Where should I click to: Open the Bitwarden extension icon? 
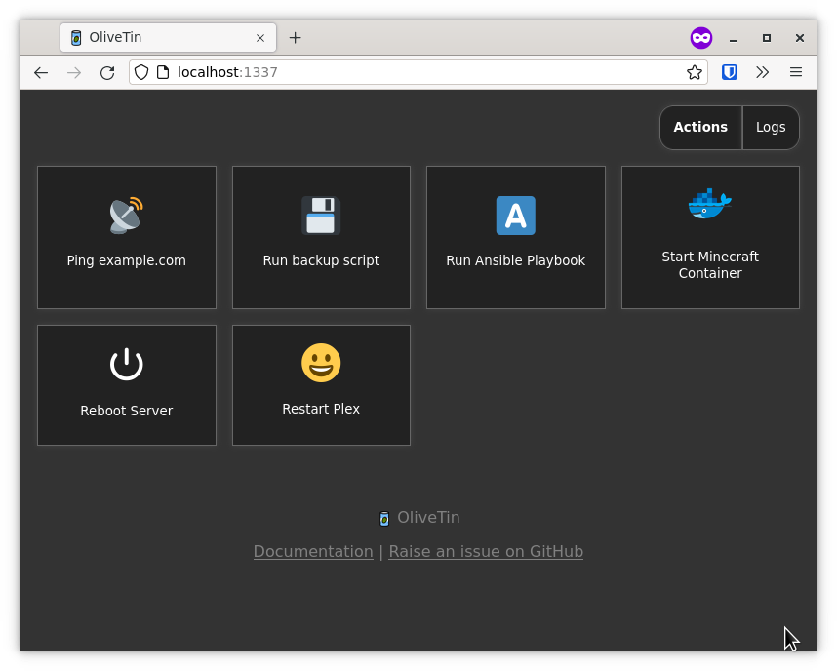(730, 72)
